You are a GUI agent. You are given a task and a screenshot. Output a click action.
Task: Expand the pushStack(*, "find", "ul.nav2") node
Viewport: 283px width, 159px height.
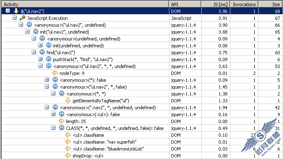tap(40, 59)
